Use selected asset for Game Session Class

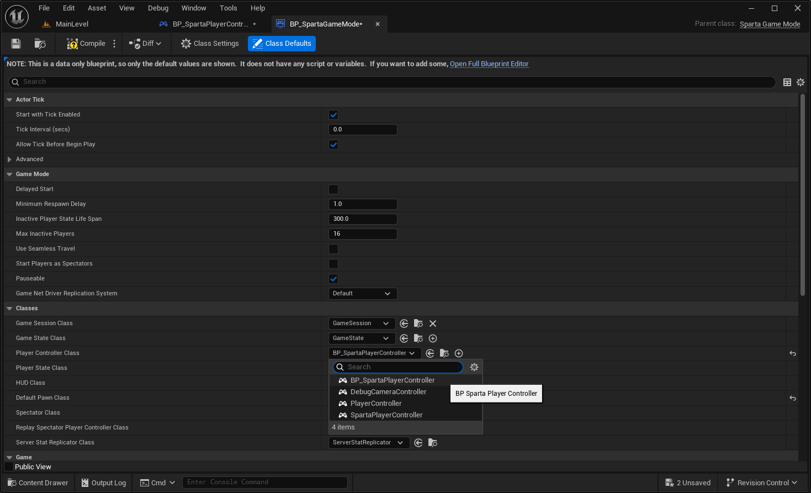click(x=404, y=324)
